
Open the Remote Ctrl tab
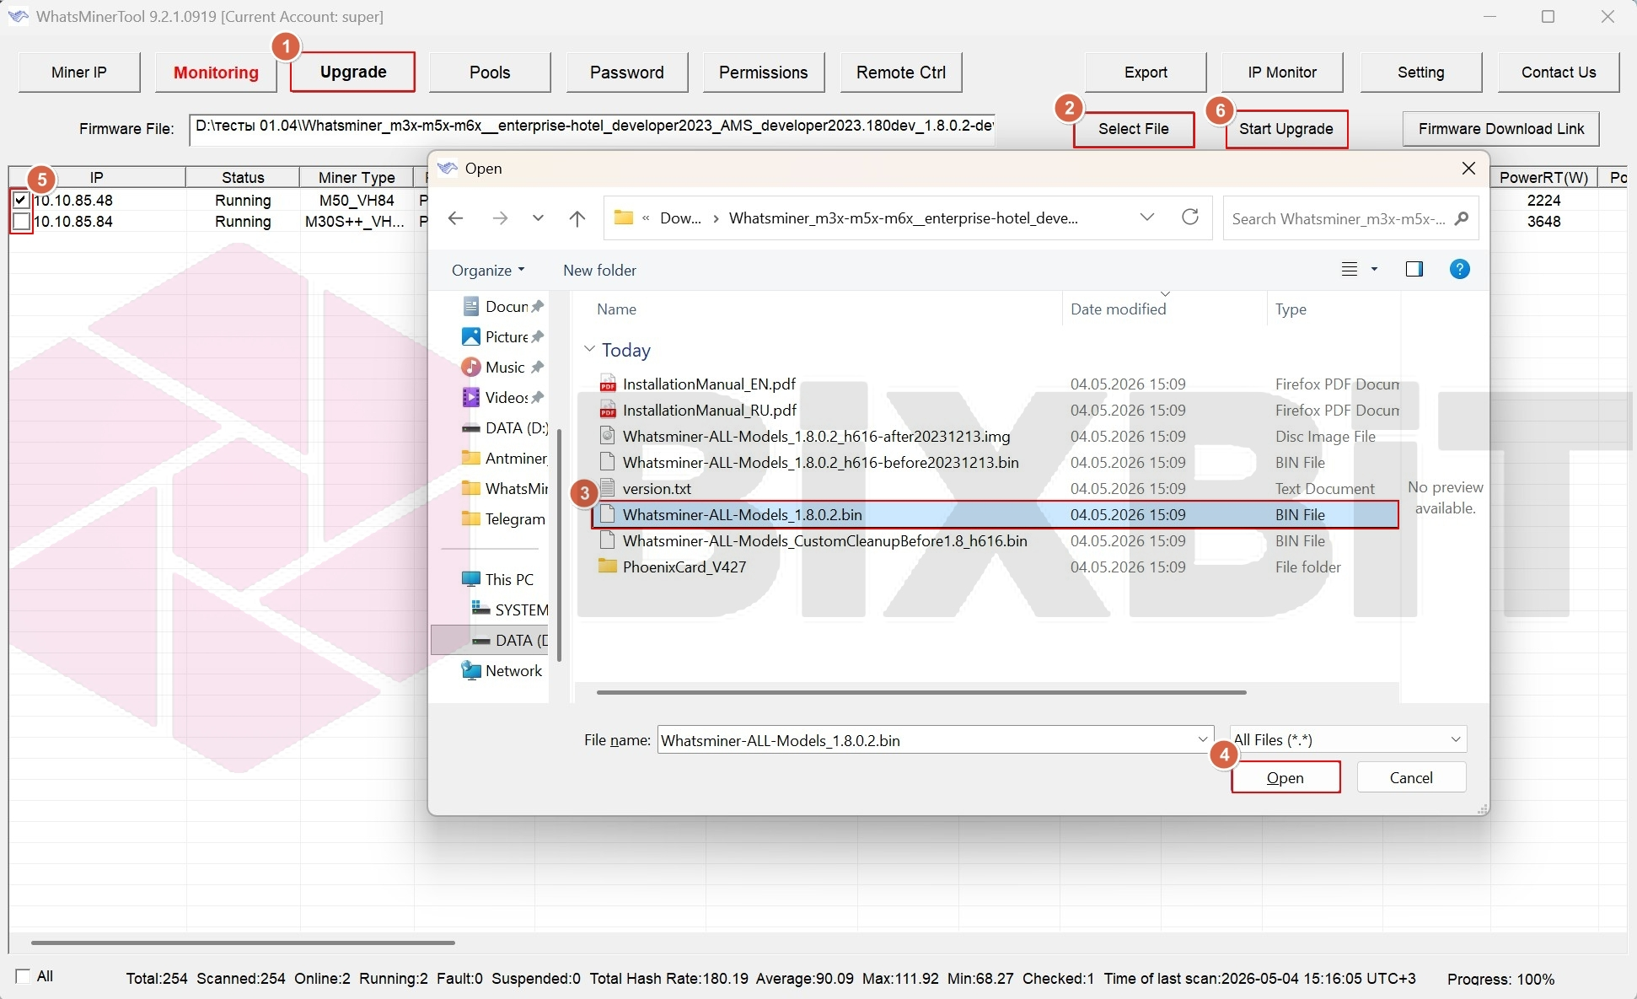901,73
